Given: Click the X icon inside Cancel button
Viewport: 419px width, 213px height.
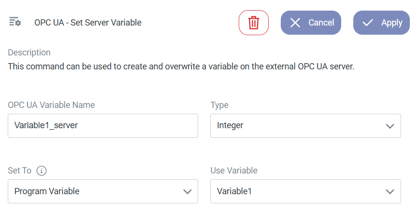Looking at the screenshot, I should [x=295, y=23].
